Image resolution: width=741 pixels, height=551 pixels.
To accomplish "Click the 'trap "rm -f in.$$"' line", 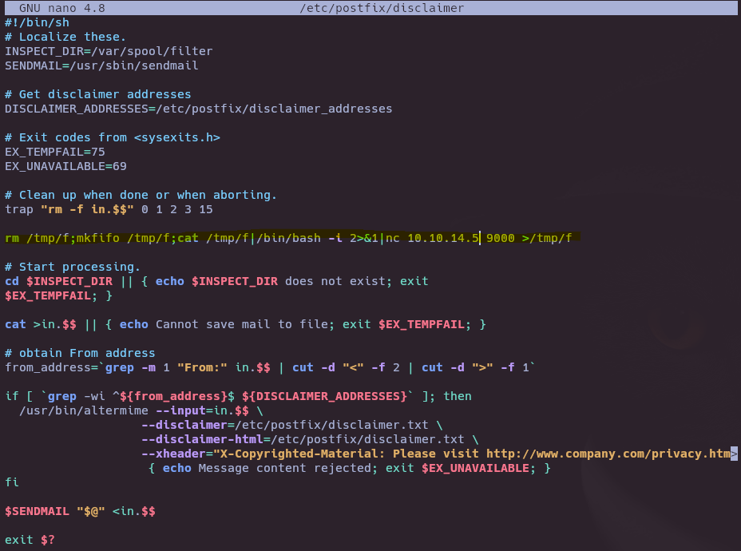I will [109, 209].
